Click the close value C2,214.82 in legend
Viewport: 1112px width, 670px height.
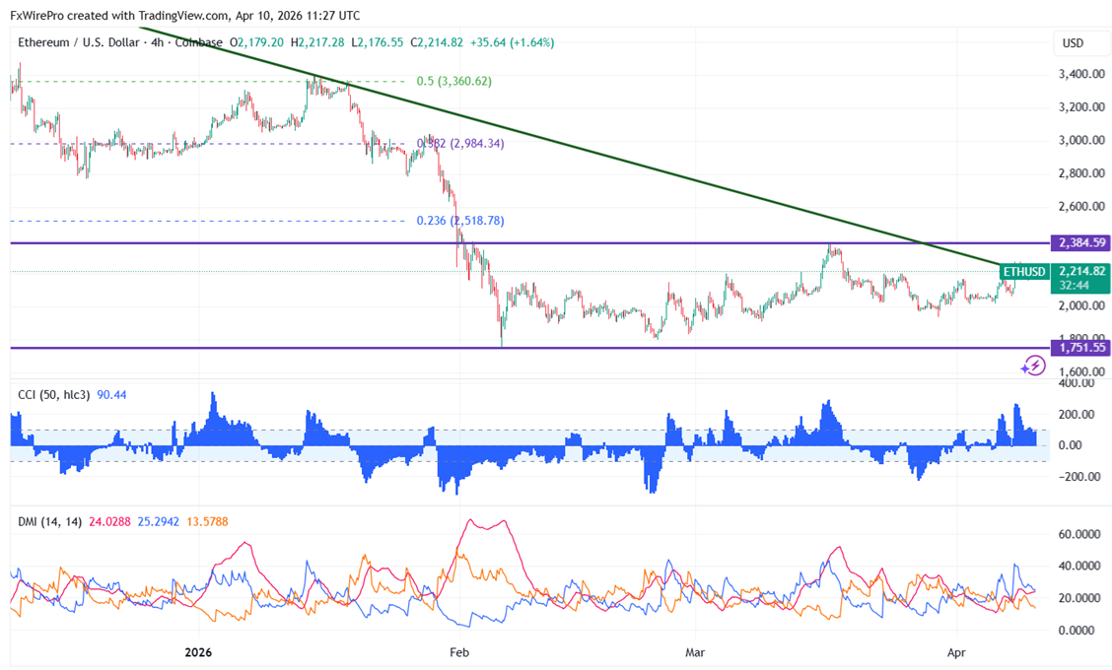tap(437, 42)
